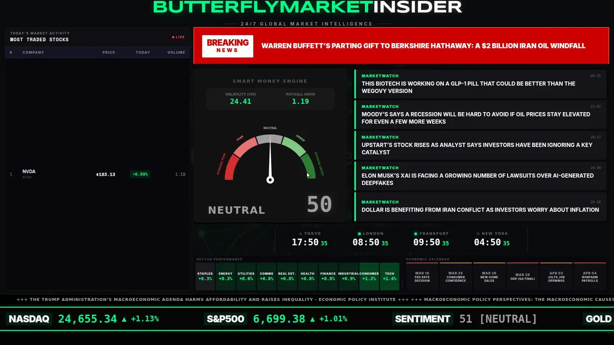Open the GDP (Q4 Final) calendar card
Viewport: 614px width, 345px height.
pos(523,276)
